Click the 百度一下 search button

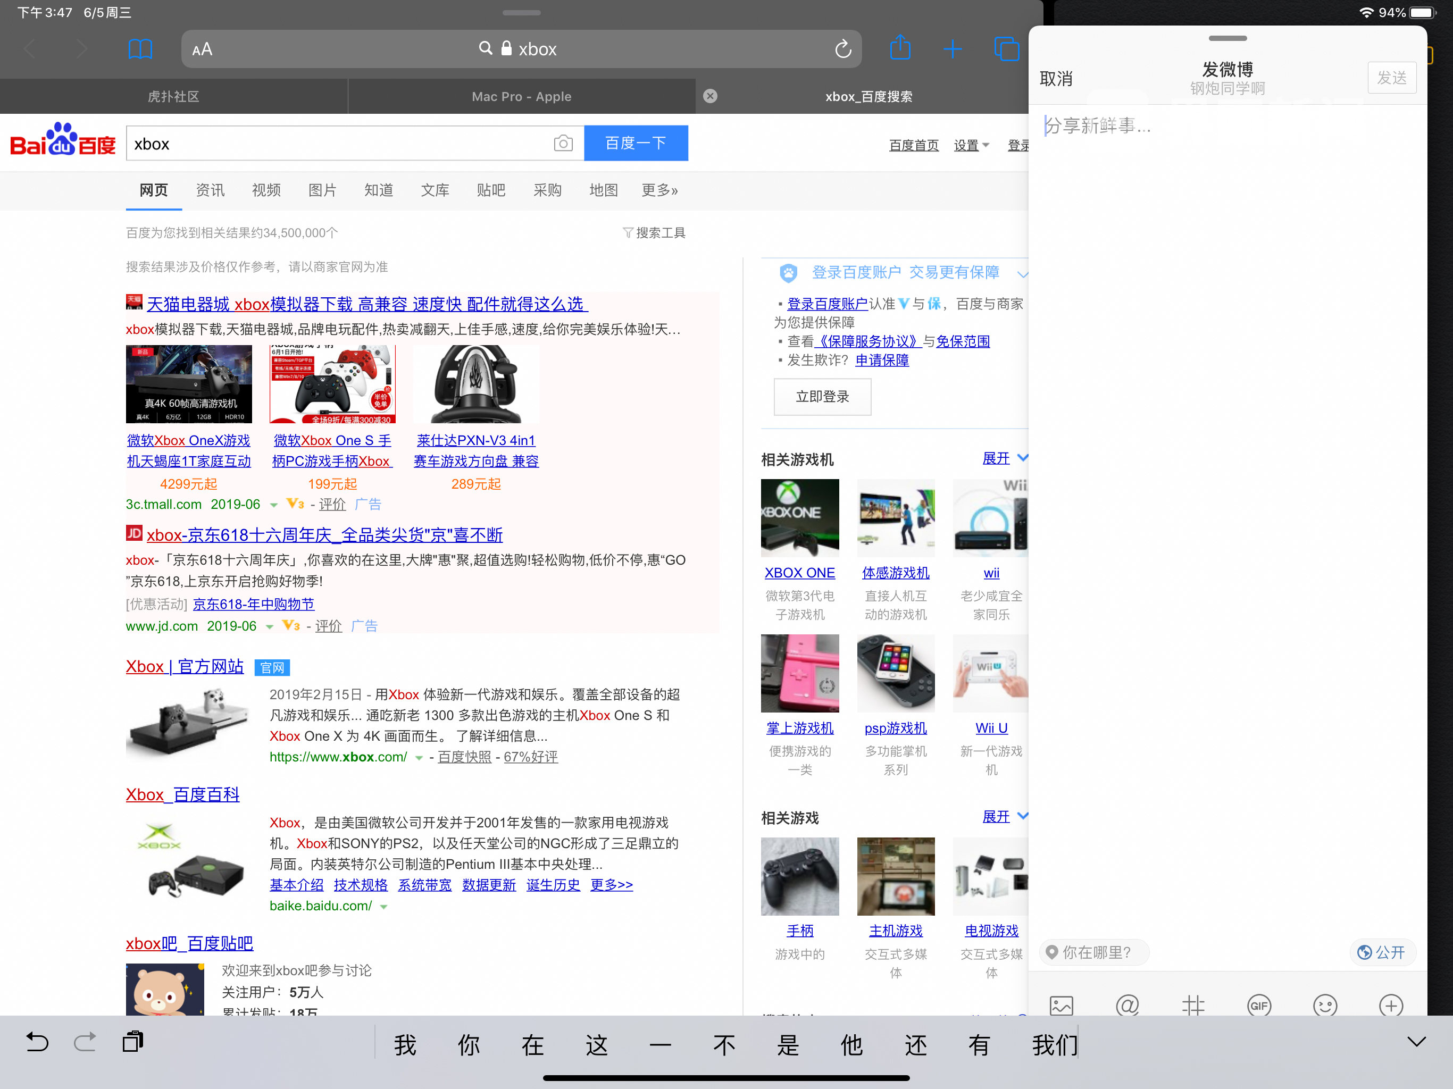pyautogui.click(x=635, y=143)
